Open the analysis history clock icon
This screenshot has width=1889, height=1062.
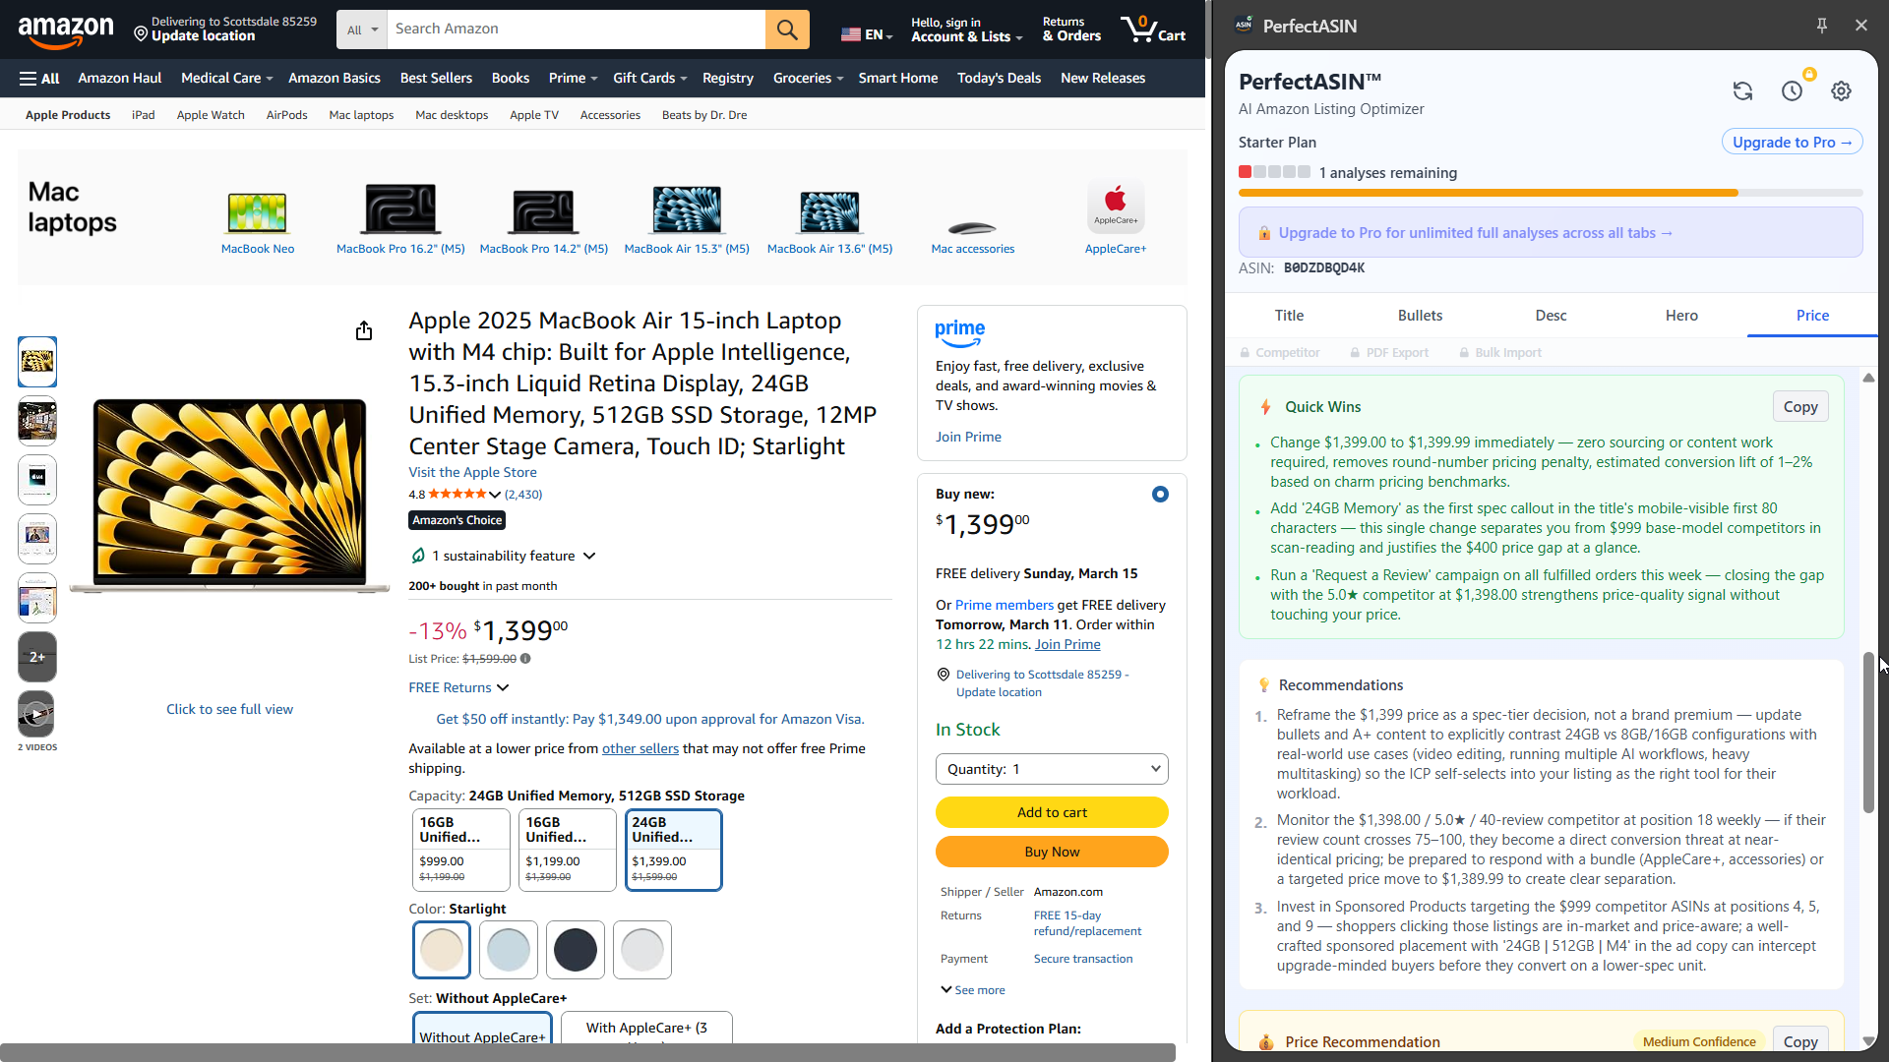(1793, 90)
